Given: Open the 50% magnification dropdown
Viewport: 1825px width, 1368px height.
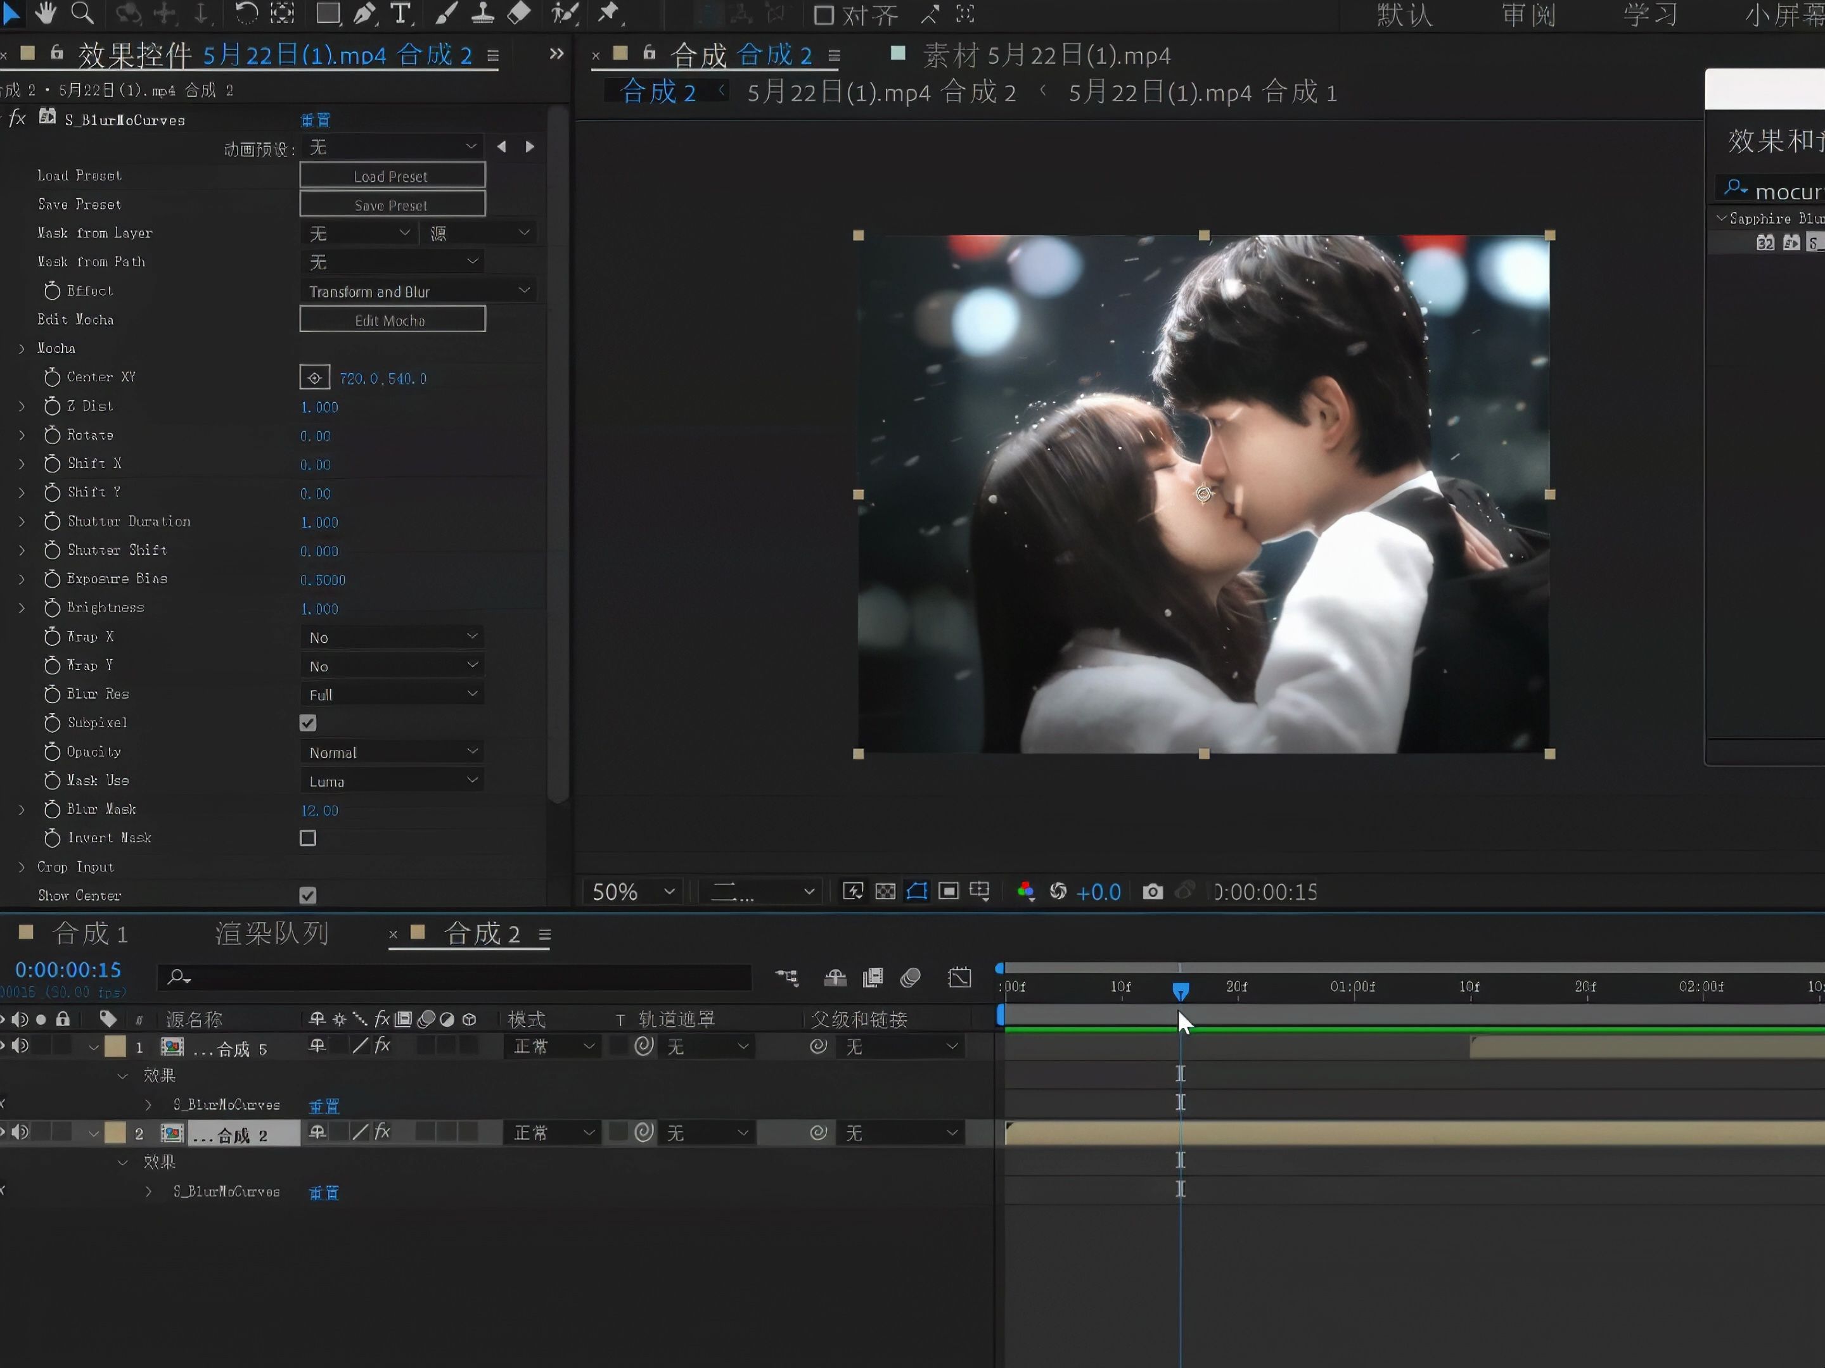Looking at the screenshot, I should click(x=634, y=891).
